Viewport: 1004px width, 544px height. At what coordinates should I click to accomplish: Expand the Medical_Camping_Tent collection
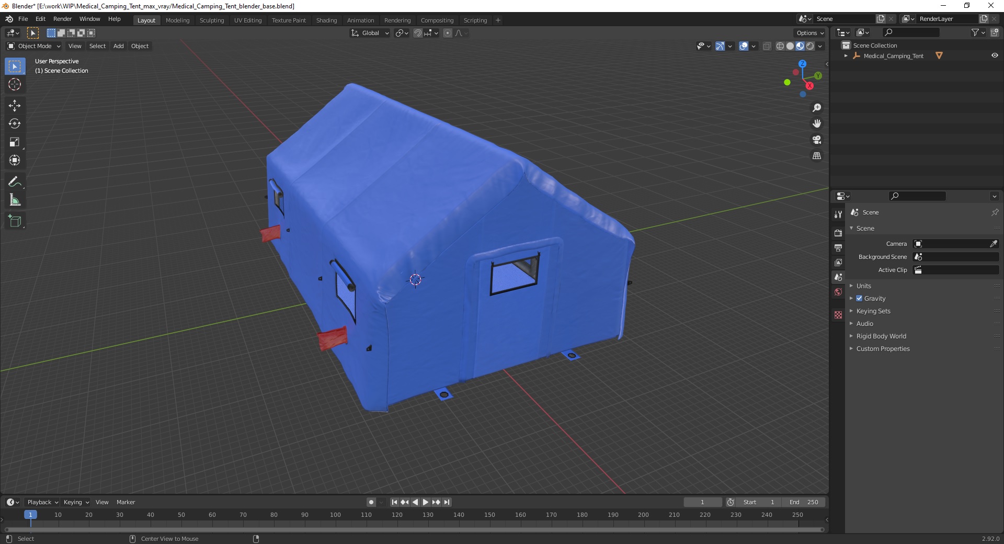[846, 55]
